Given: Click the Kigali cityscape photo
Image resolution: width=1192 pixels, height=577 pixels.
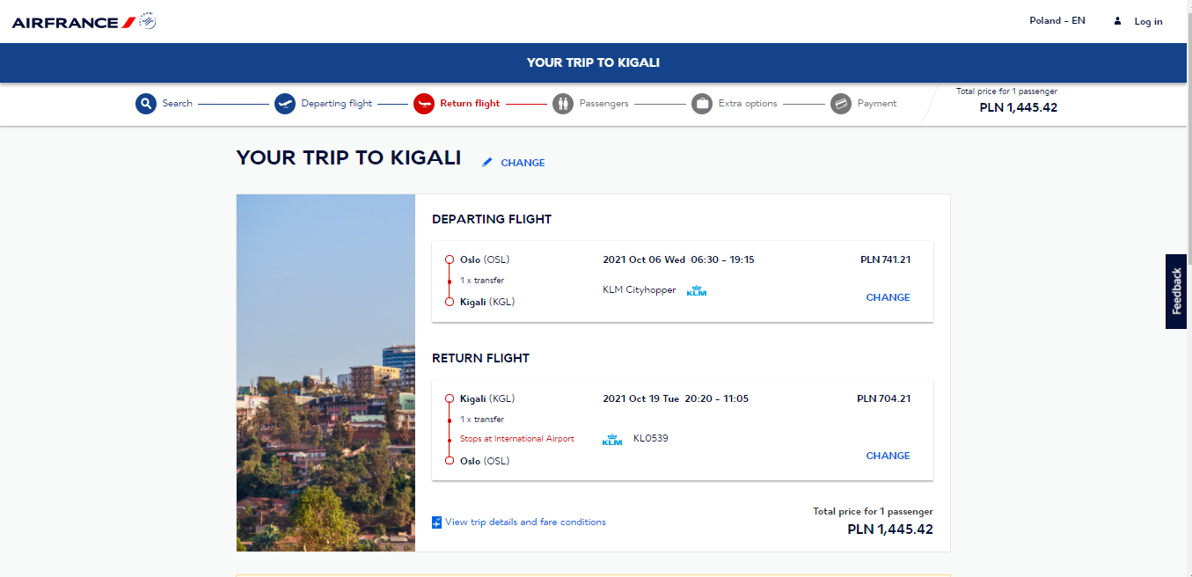Looking at the screenshot, I should tap(325, 373).
